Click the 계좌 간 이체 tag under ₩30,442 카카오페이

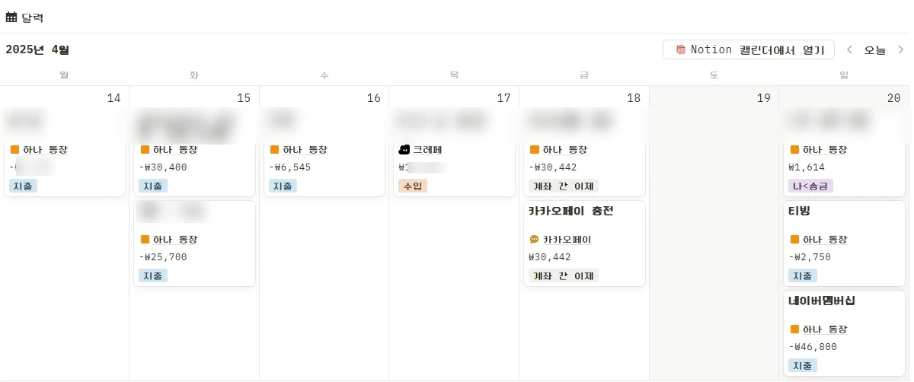(564, 275)
